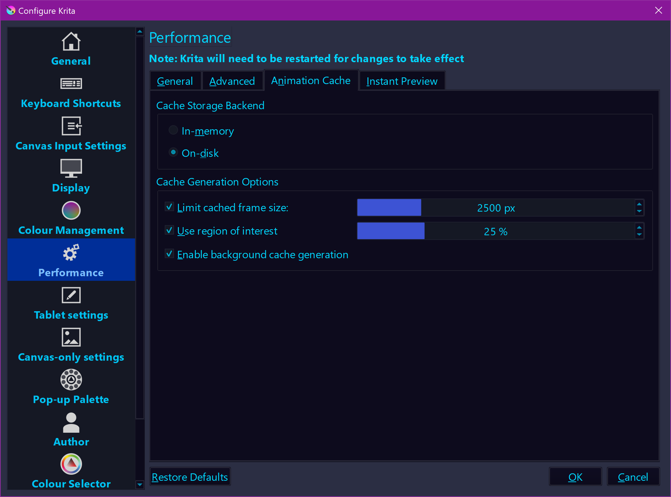Open the Display monitor icon
The width and height of the screenshot is (671, 497).
(71, 168)
